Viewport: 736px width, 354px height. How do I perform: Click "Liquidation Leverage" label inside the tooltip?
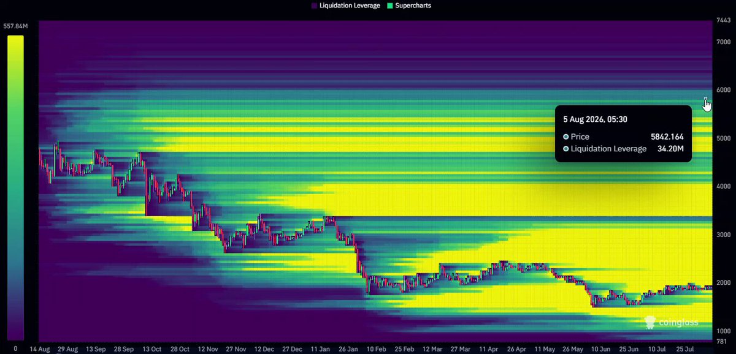[x=608, y=149]
